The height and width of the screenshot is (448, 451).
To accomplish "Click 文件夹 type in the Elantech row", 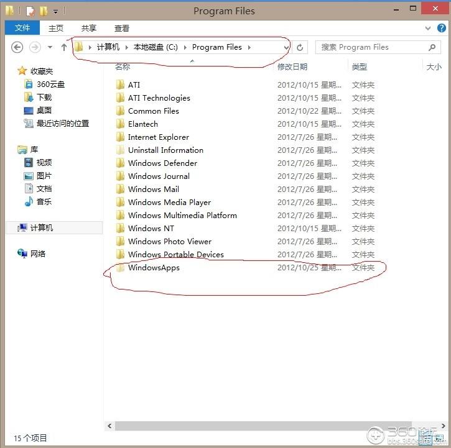I will [363, 124].
